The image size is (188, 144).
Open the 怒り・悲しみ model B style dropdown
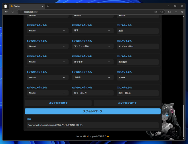click(92, 93)
